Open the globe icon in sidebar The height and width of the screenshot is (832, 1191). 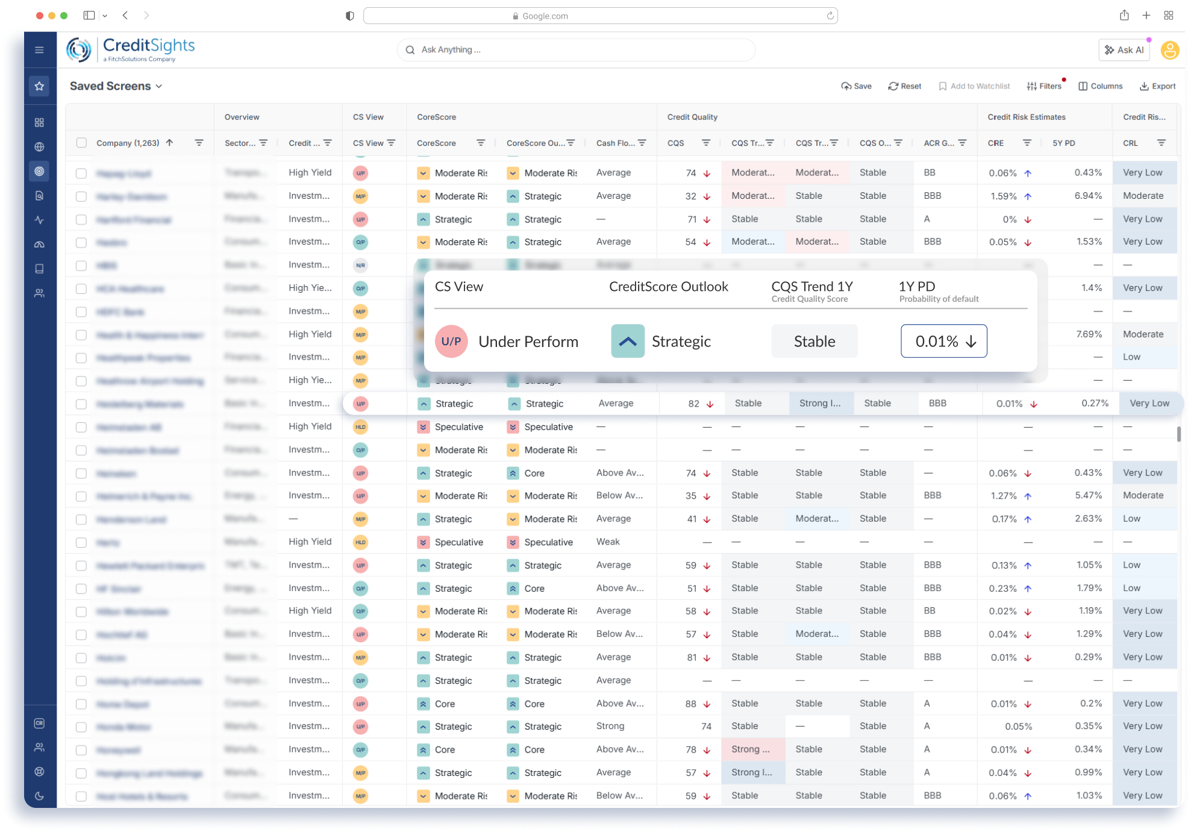click(x=39, y=147)
